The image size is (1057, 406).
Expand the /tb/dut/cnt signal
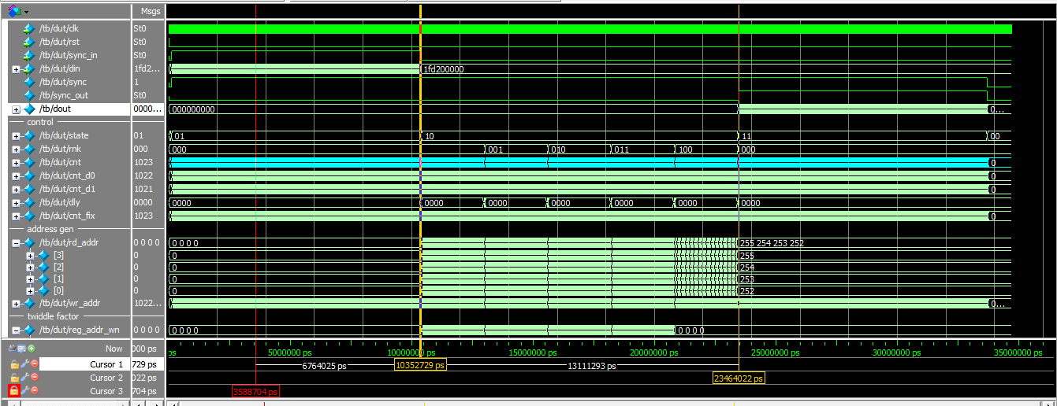17,163
